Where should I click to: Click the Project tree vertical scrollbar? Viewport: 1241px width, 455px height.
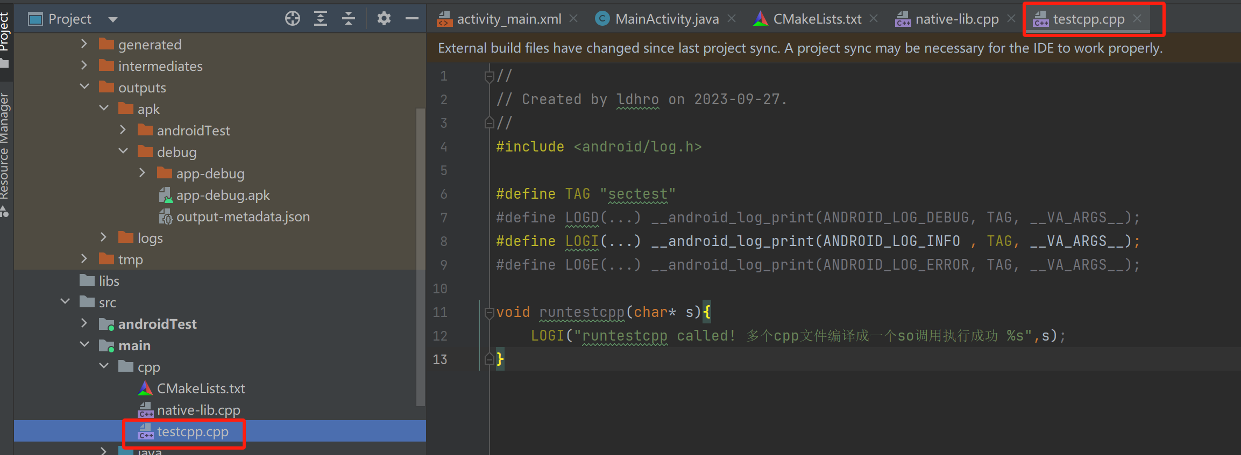pyautogui.click(x=421, y=257)
